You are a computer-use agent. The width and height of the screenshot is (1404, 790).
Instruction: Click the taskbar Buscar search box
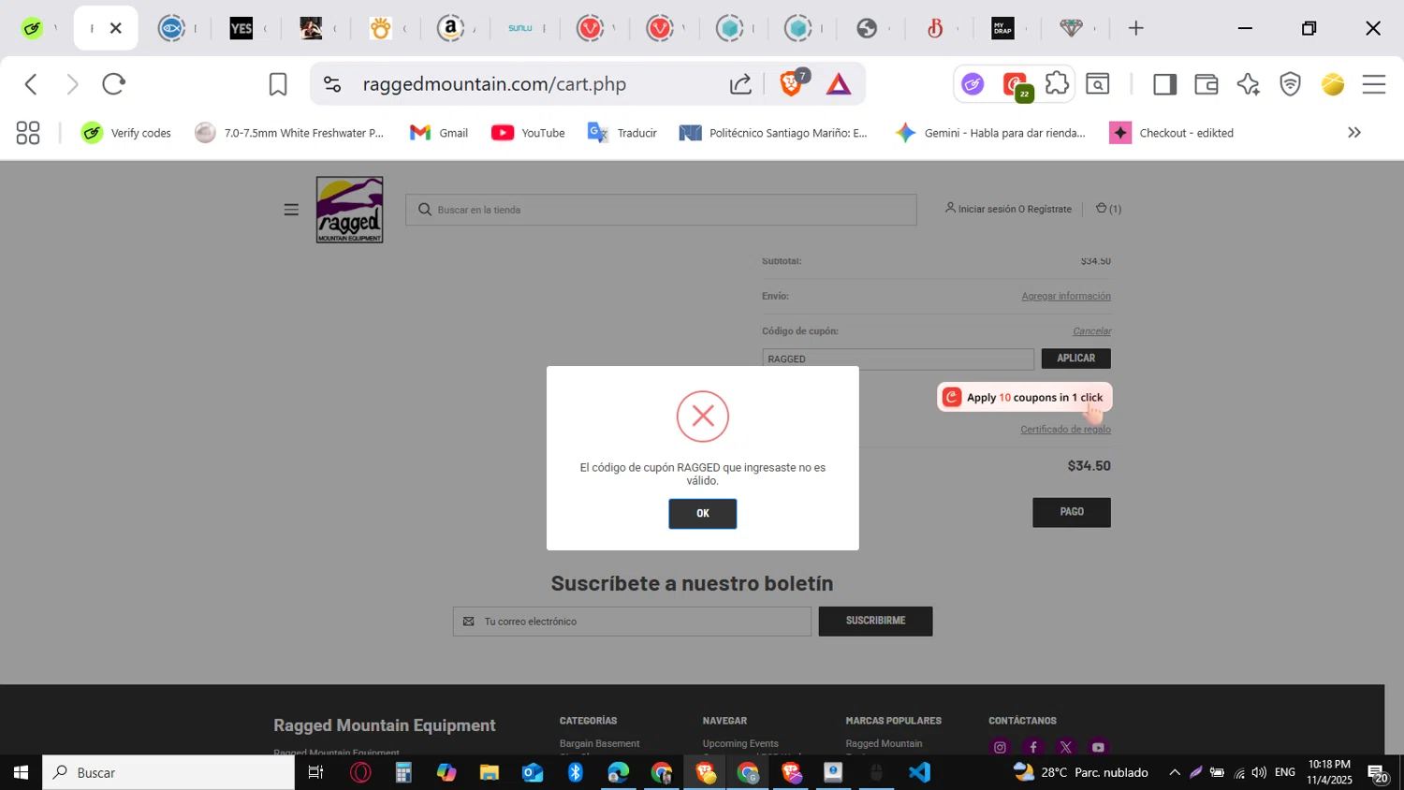[168, 772]
